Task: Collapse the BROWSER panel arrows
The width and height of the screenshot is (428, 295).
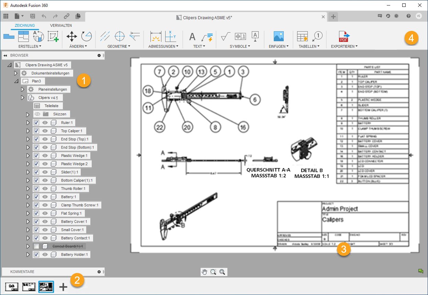Action: click(x=5, y=55)
